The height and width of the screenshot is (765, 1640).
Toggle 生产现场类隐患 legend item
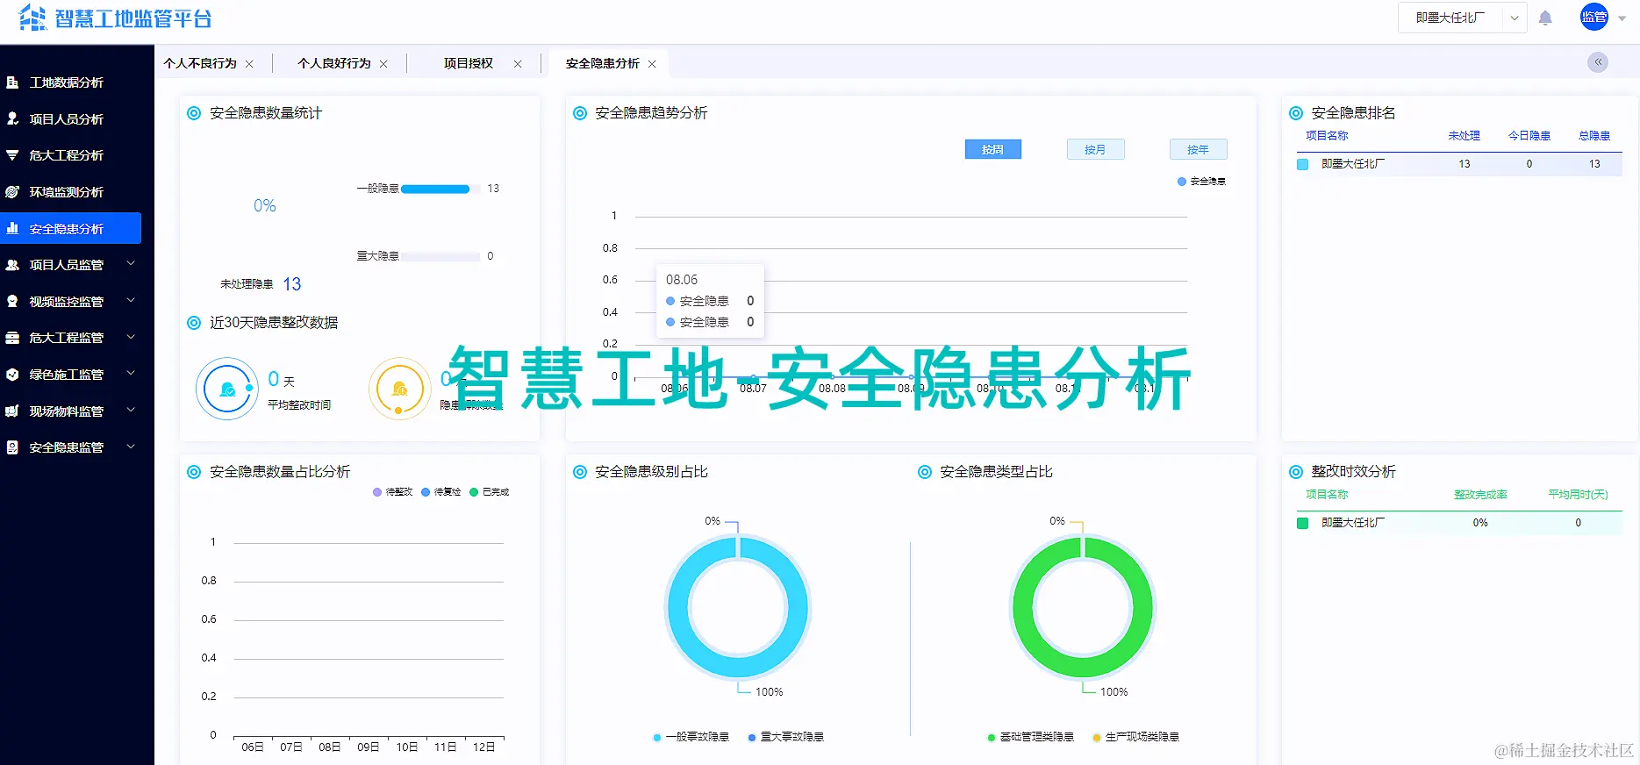[x=1136, y=737]
